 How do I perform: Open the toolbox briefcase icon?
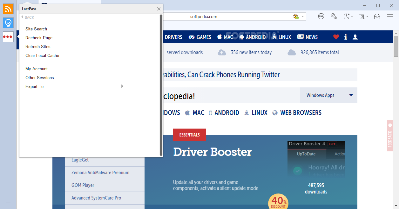377,16
